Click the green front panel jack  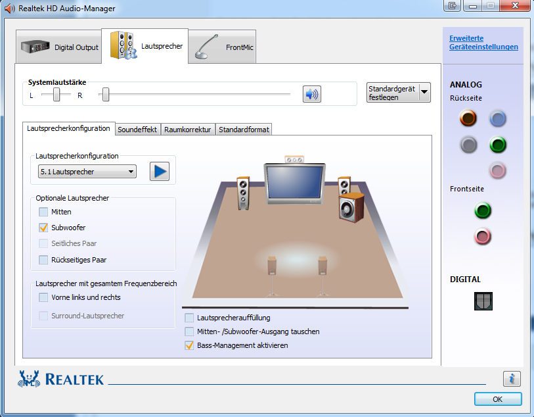[483, 210]
